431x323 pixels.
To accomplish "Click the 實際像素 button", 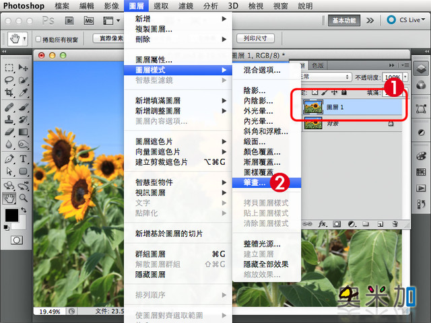I will click(109, 38).
